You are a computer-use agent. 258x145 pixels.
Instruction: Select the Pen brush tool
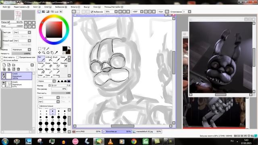(x=41, y=59)
